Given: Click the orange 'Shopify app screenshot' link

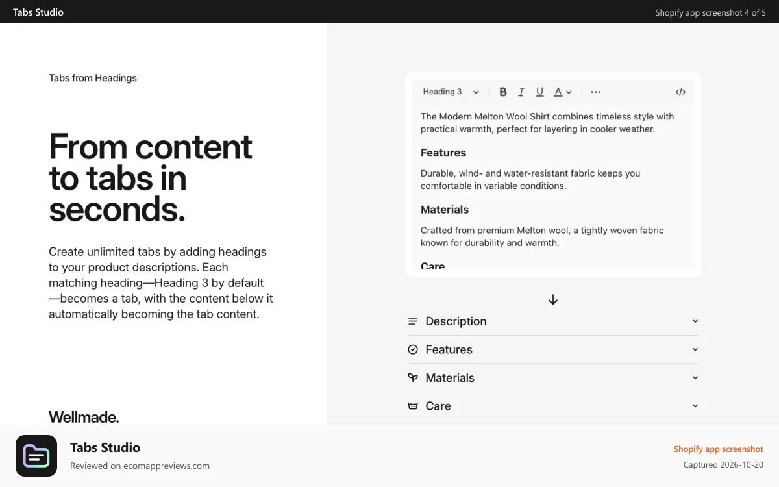Looking at the screenshot, I should click(718, 449).
